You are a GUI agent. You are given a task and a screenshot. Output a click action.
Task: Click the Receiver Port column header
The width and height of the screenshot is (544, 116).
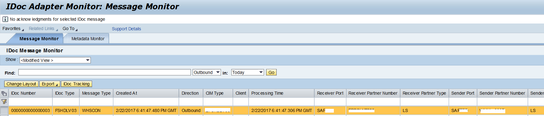point(330,93)
